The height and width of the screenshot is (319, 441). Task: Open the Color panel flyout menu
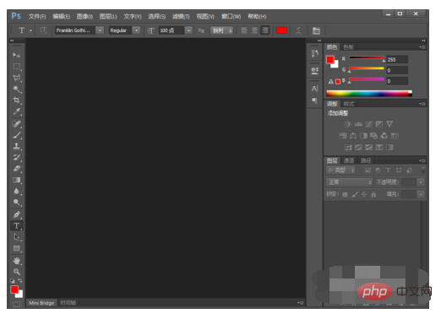pyautogui.click(x=422, y=47)
